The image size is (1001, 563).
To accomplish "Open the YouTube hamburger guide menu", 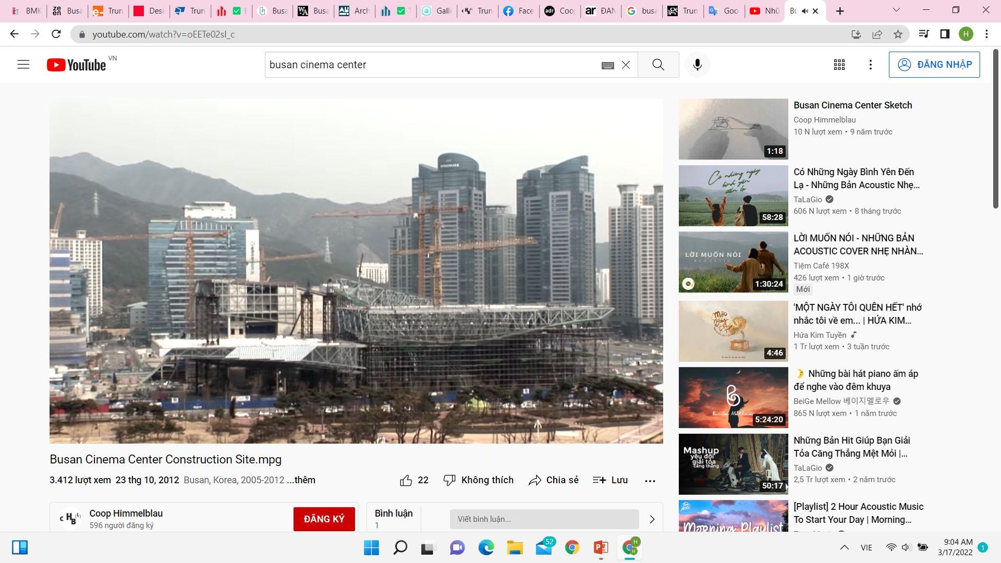I will (23, 65).
